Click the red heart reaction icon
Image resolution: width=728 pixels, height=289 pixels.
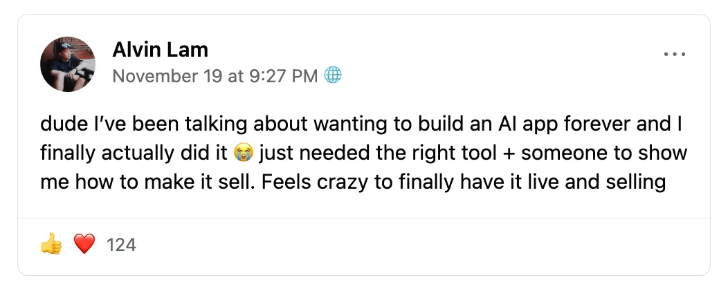pos(84,244)
